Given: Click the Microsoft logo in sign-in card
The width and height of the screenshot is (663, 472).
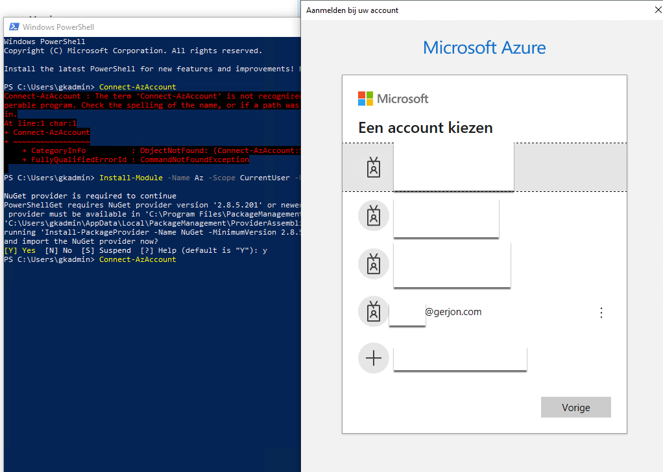Looking at the screenshot, I should tap(393, 99).
